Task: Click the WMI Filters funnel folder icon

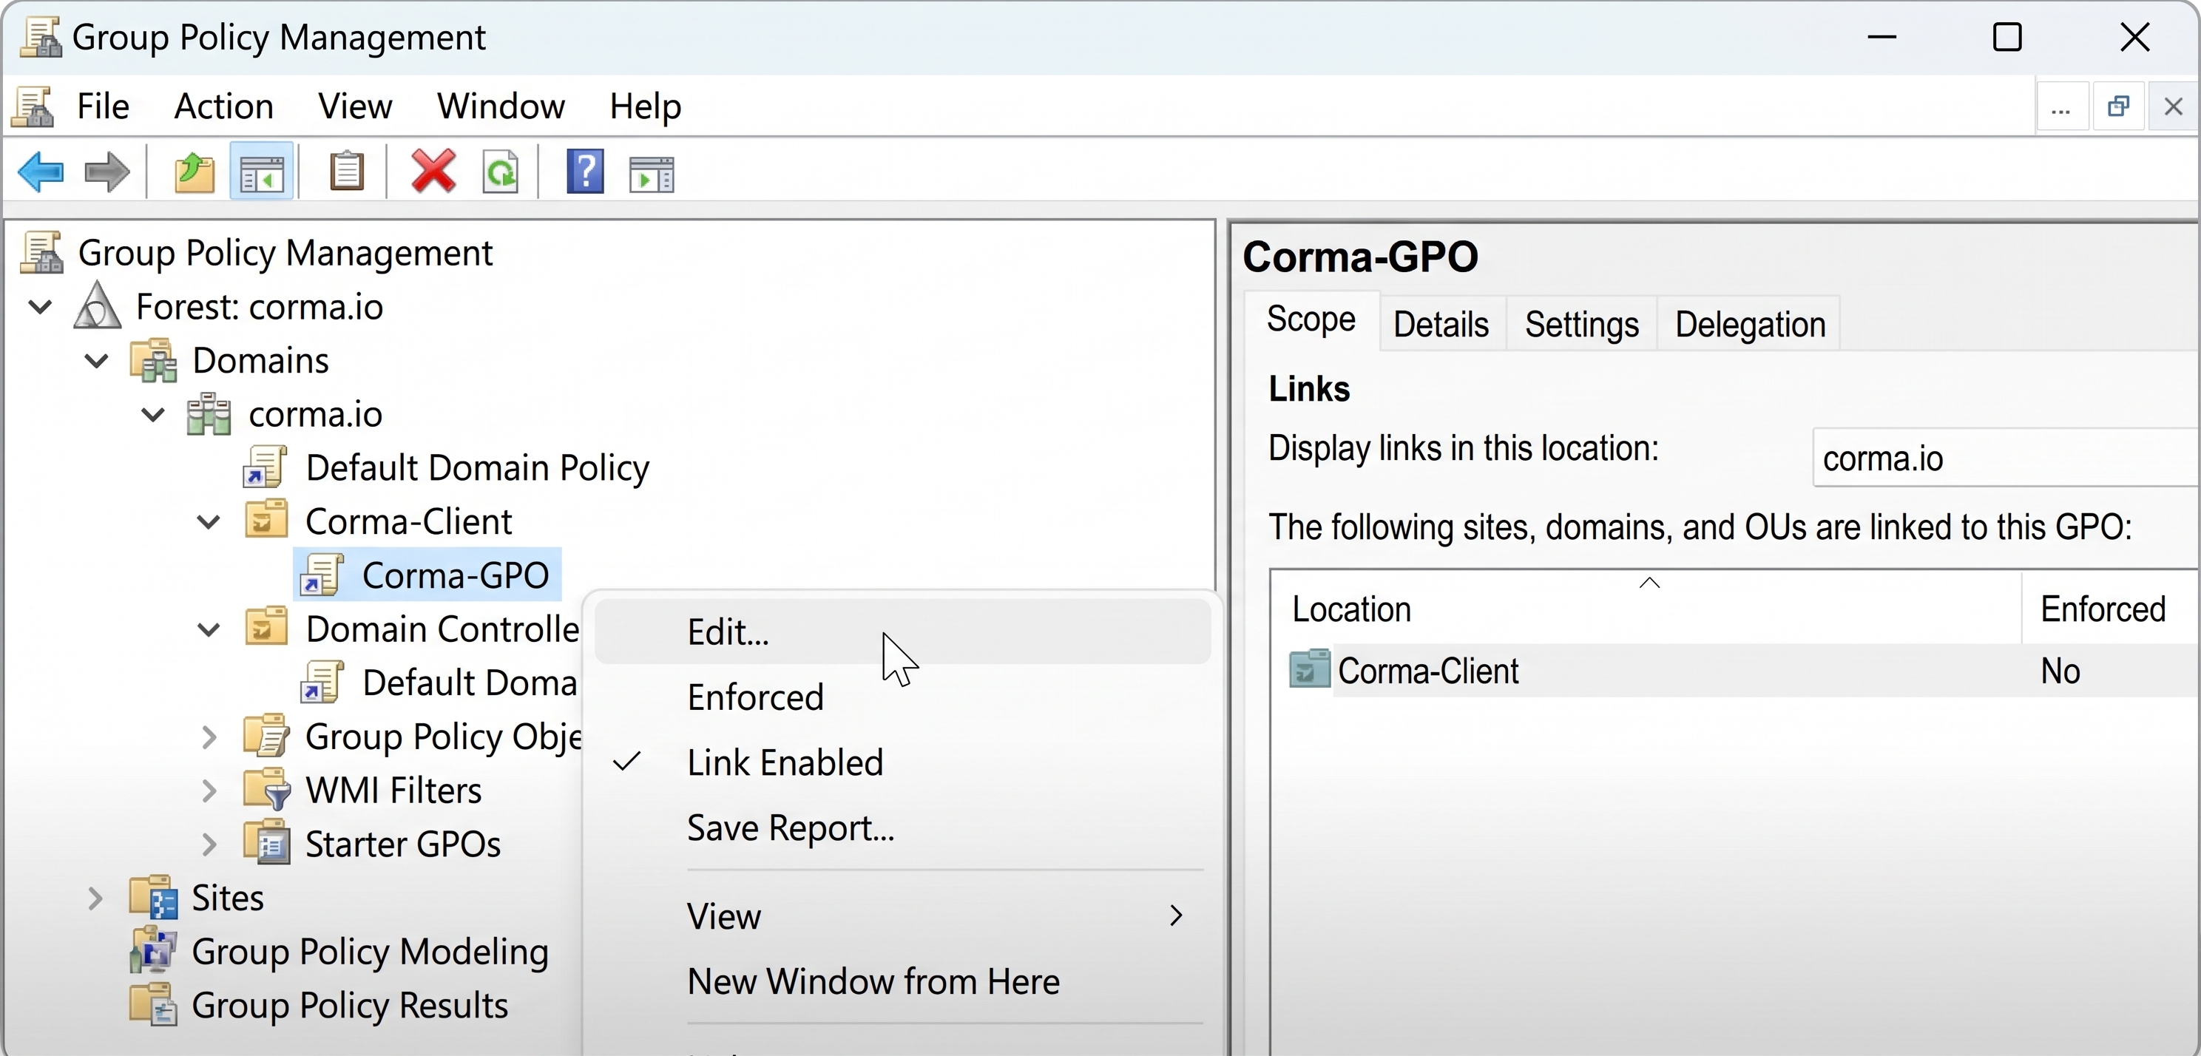Action: 266,790
